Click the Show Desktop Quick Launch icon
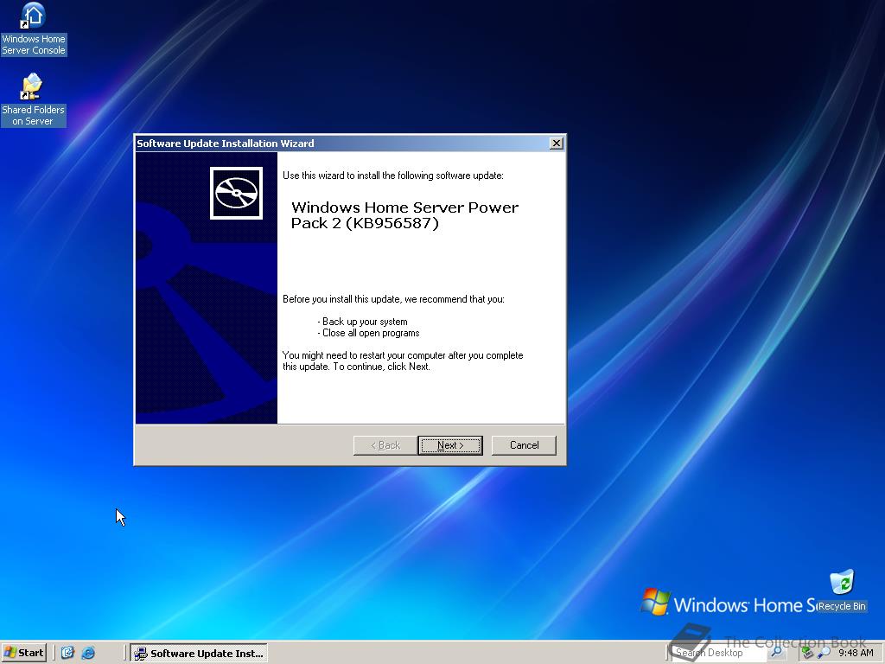This screenshot has height=664, width=885. [67, 653]
